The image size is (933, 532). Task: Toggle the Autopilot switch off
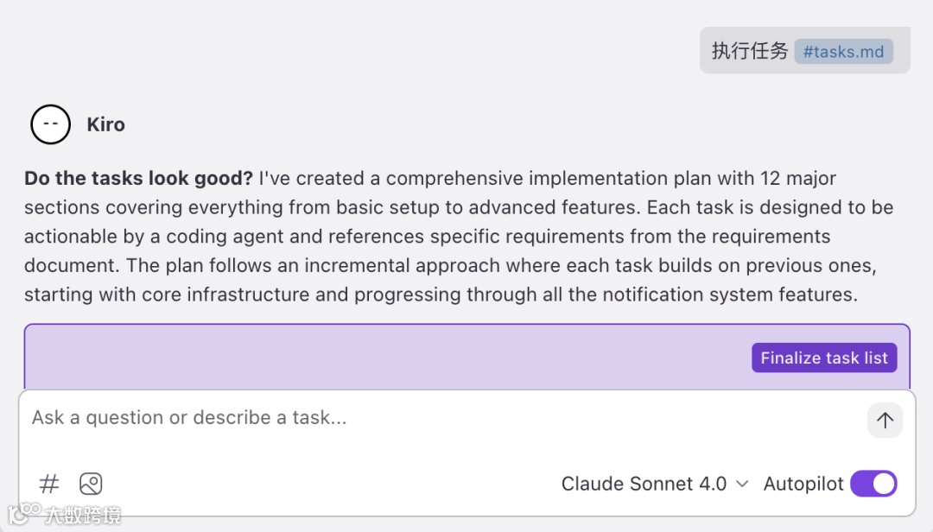pyautogui.click(x=873, y=484)
